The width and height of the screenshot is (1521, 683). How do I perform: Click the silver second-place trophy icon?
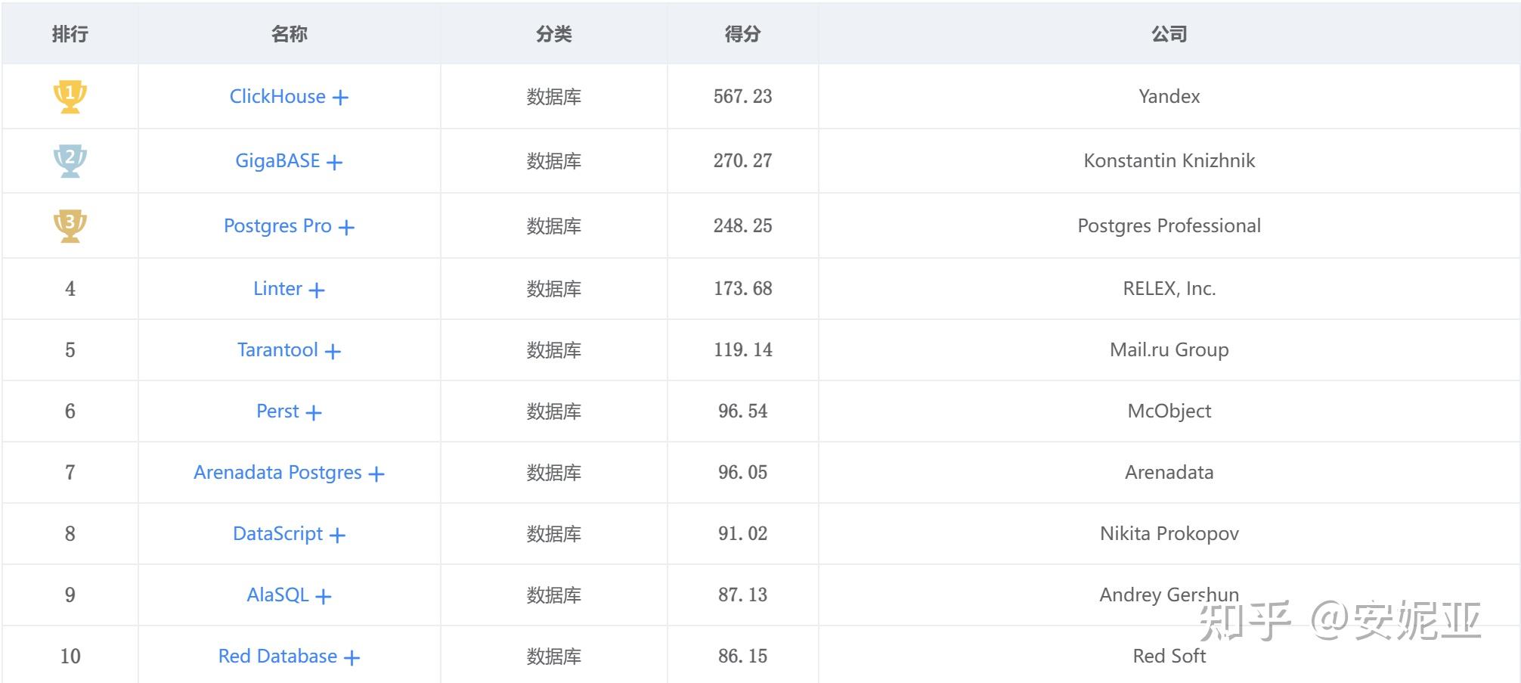click(x=70, y=161)
